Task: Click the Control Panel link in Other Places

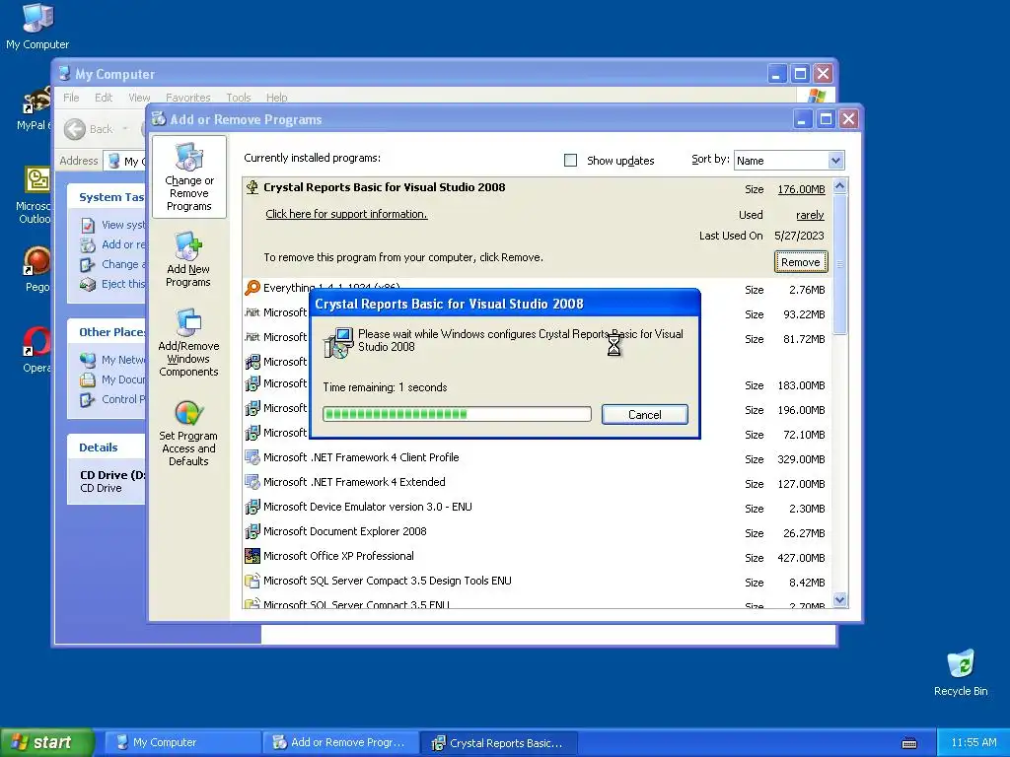Action: (122, 399)
